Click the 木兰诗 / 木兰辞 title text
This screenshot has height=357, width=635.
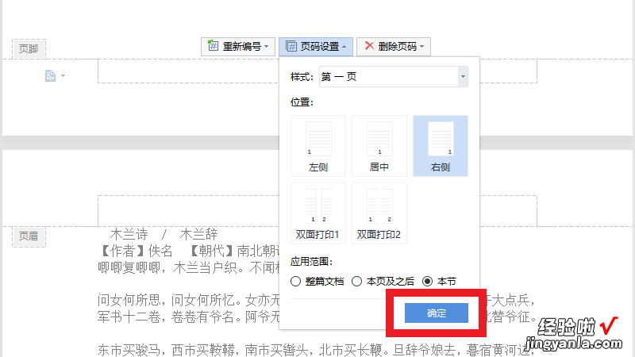(164, 234)
